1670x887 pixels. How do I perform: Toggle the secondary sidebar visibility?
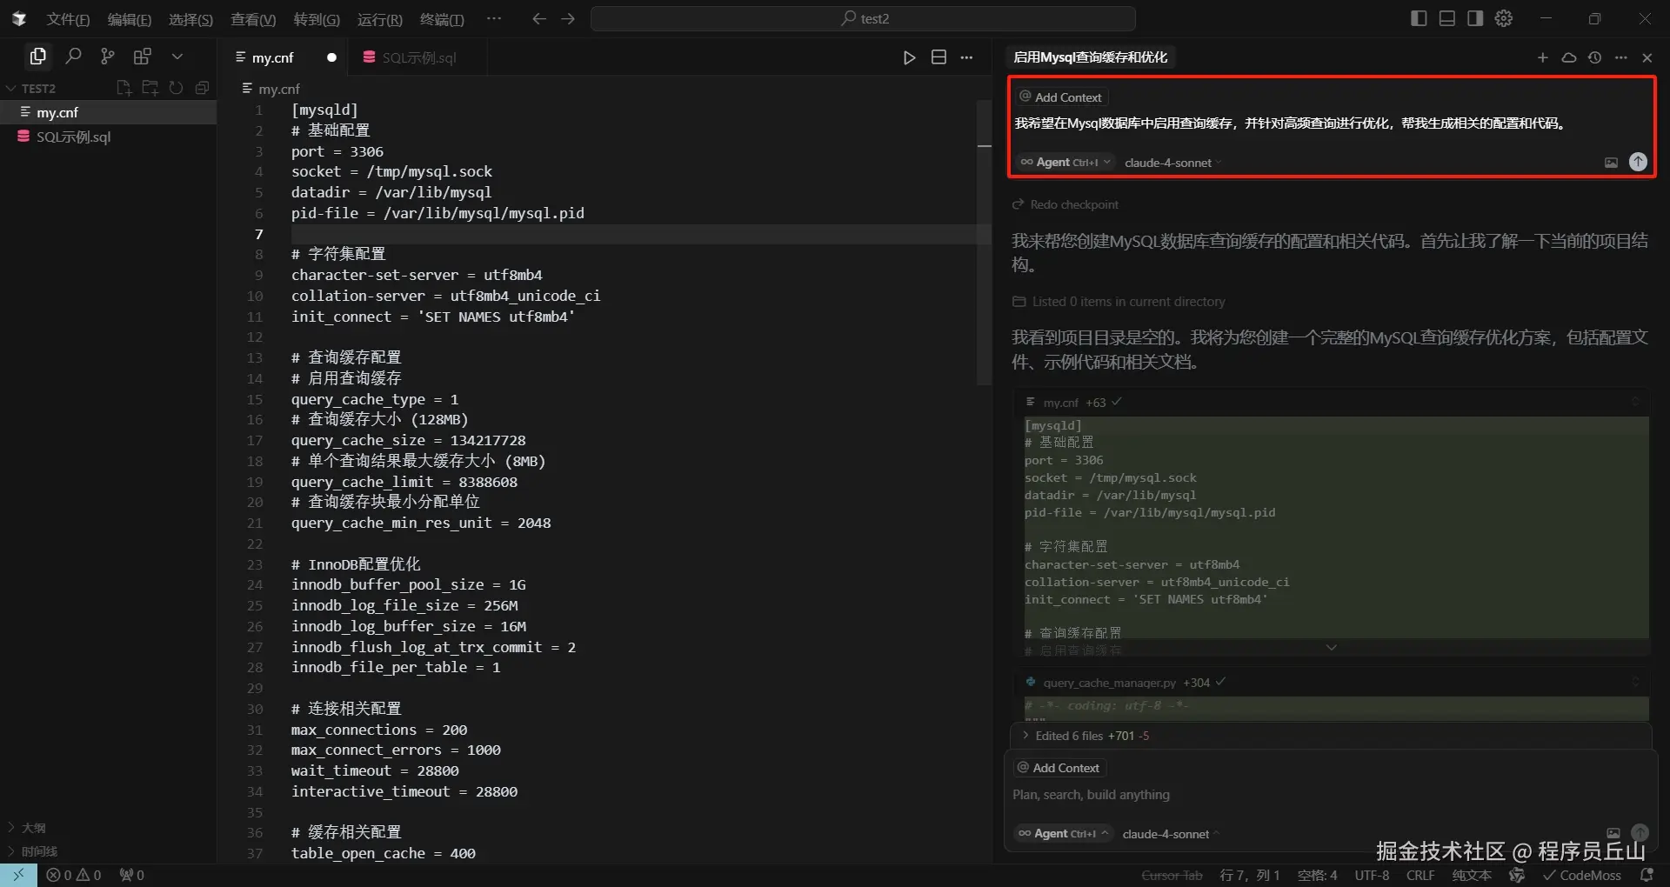pyautogui.click(x=1475, y=18)
